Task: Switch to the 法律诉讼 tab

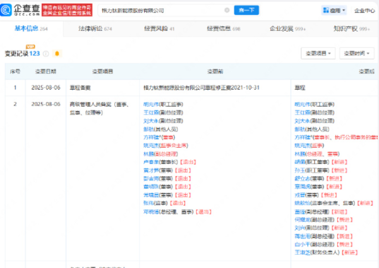Action: point(95,29)
